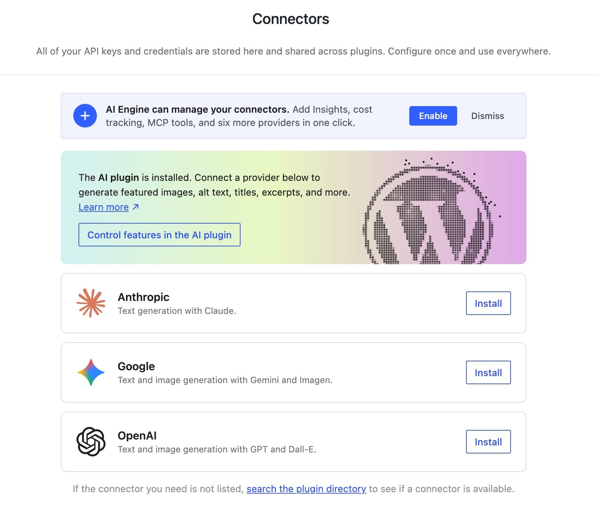Click the Google Gemini star icon
This screenshot has height=529, width=599.
pos(91,372)
